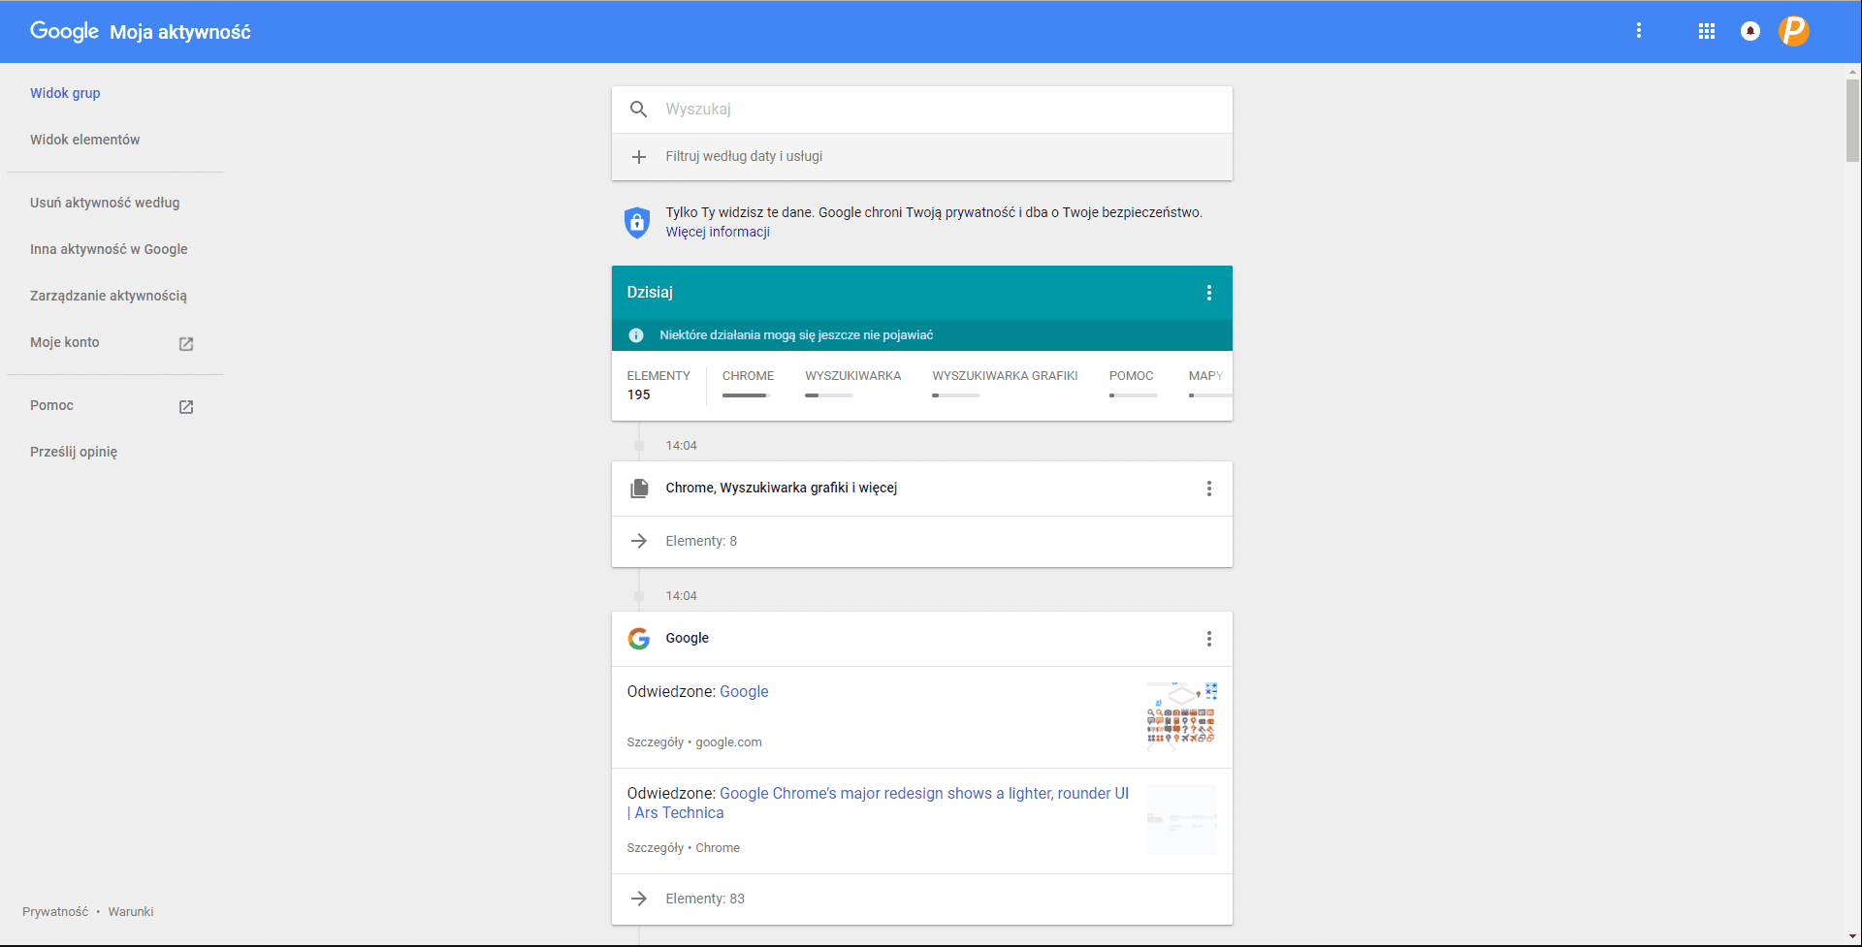Select the ELEMENTY 195 tab
Screen dimensions: 1862x947
[x=658, y=385]
